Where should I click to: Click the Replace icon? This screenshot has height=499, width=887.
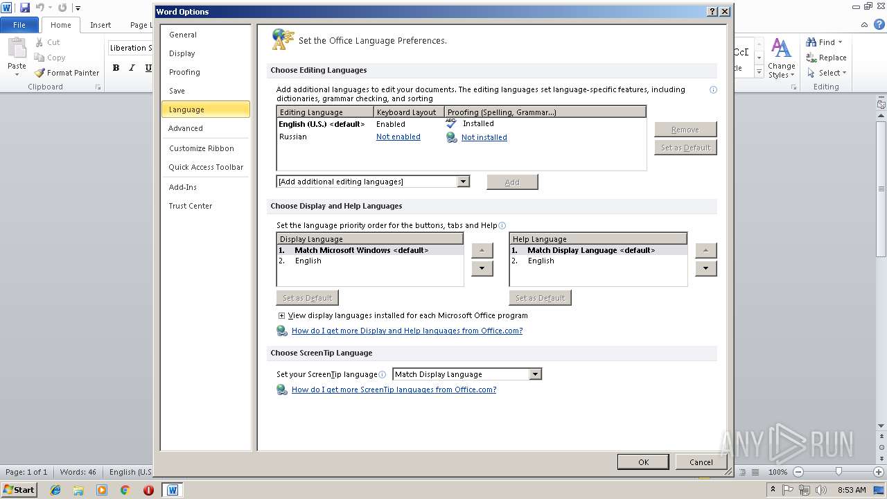(x=811, y=58)
